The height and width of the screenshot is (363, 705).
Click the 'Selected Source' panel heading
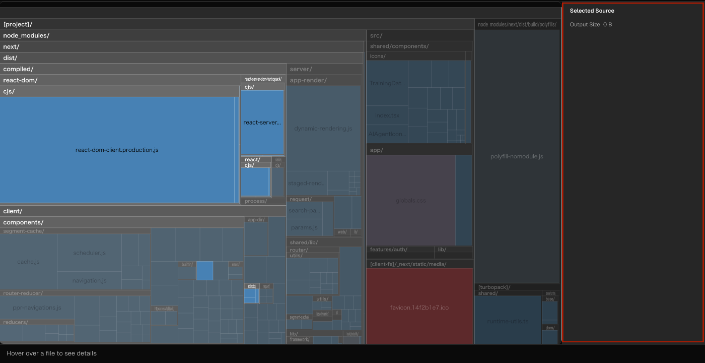[592, 11]
